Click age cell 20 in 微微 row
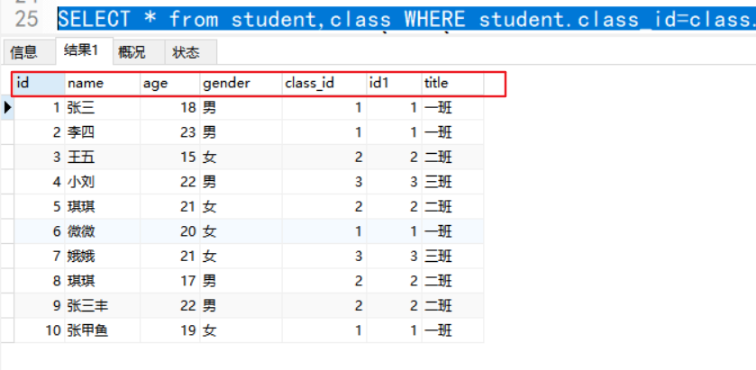The width and height of the screenshot is (756, 370). tap(169, 231)
